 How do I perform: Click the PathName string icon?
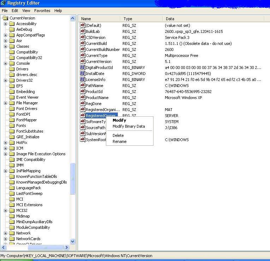click(x=83, y=85)
